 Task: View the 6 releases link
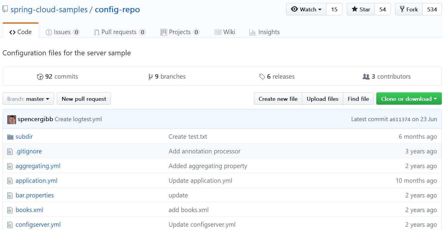[277, 77]
